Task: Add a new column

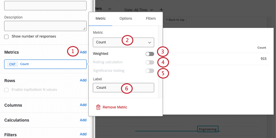Action: 83,105
